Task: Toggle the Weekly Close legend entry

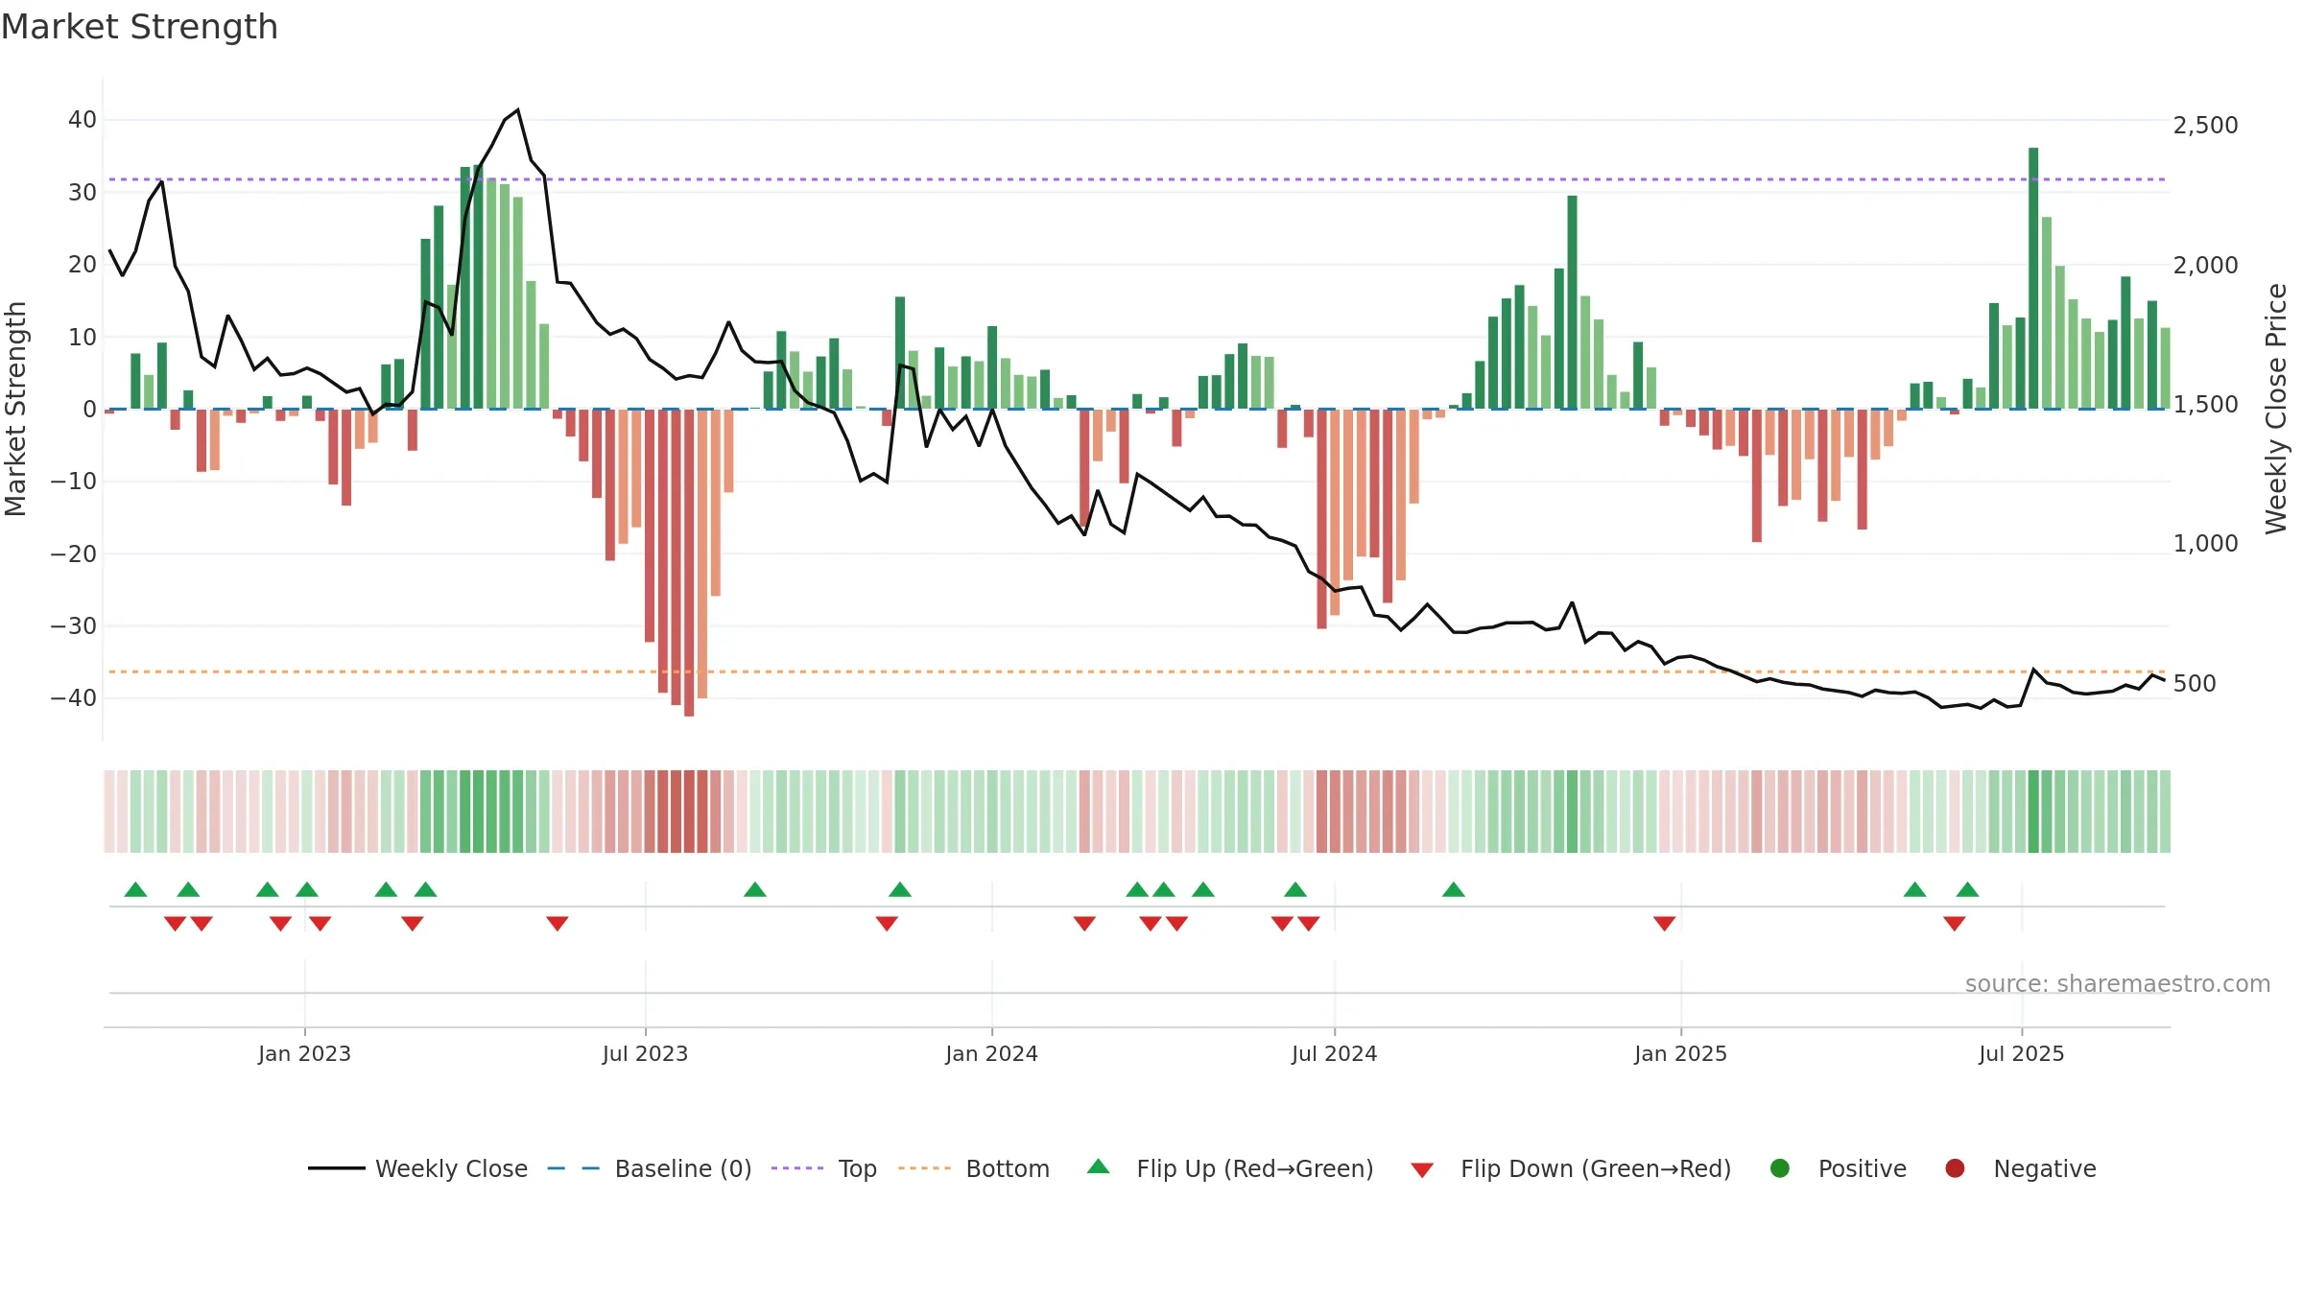Action: (417, 1168)
